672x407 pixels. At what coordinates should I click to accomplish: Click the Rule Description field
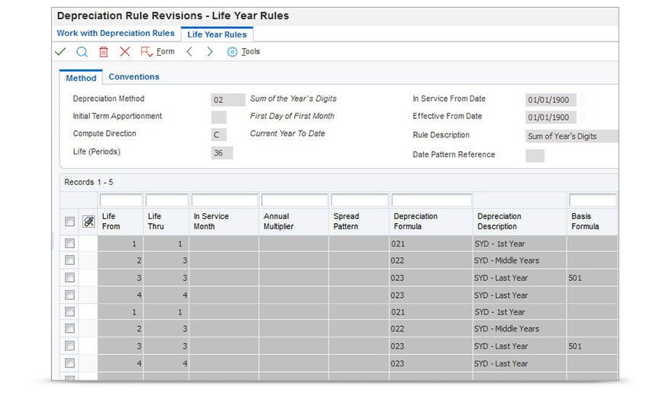571,137
